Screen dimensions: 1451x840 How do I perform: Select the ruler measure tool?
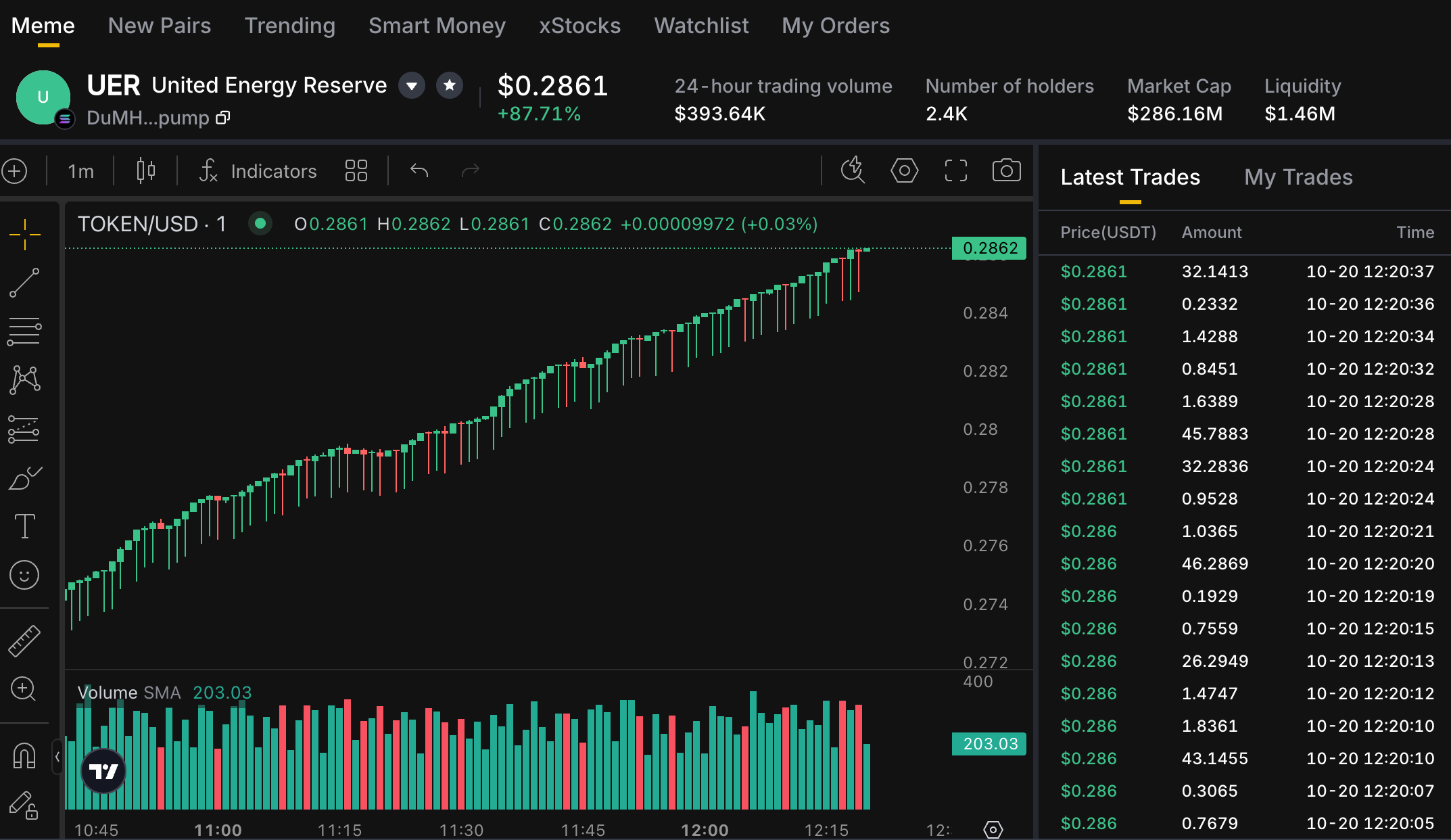[25, 640]
